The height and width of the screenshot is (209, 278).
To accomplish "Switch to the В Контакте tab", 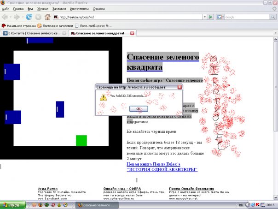I will (x=31, y=33).
